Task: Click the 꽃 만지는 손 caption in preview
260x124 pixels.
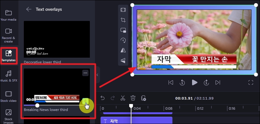Action: (210, 59)
